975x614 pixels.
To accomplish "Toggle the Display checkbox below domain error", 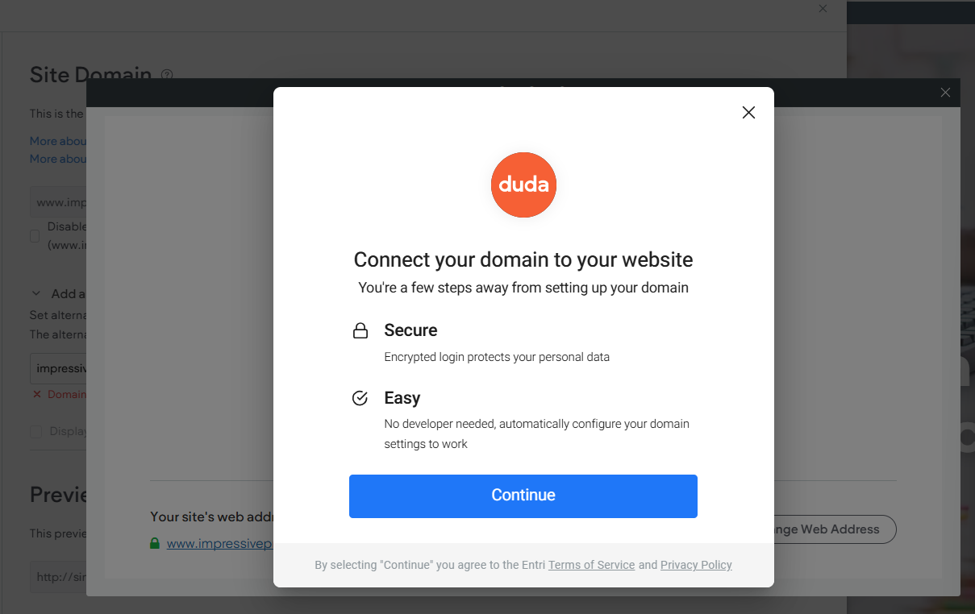I will [35, 431].
